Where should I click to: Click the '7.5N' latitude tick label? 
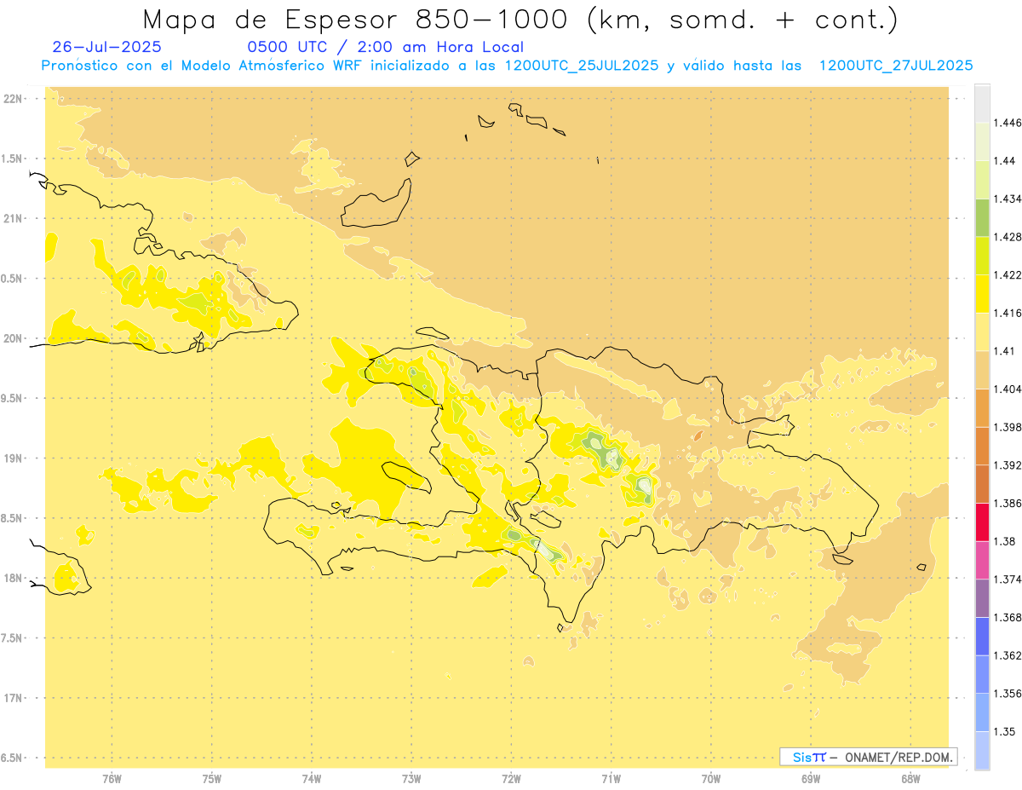click(x=10, y=638)
